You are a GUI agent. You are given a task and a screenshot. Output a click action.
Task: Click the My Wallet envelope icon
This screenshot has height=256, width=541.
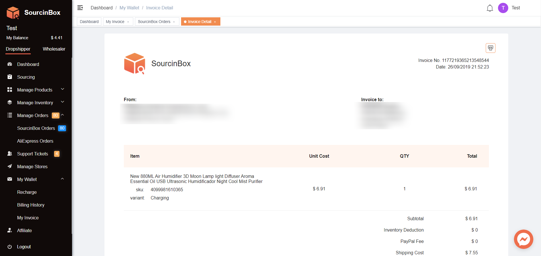point(10,179)
